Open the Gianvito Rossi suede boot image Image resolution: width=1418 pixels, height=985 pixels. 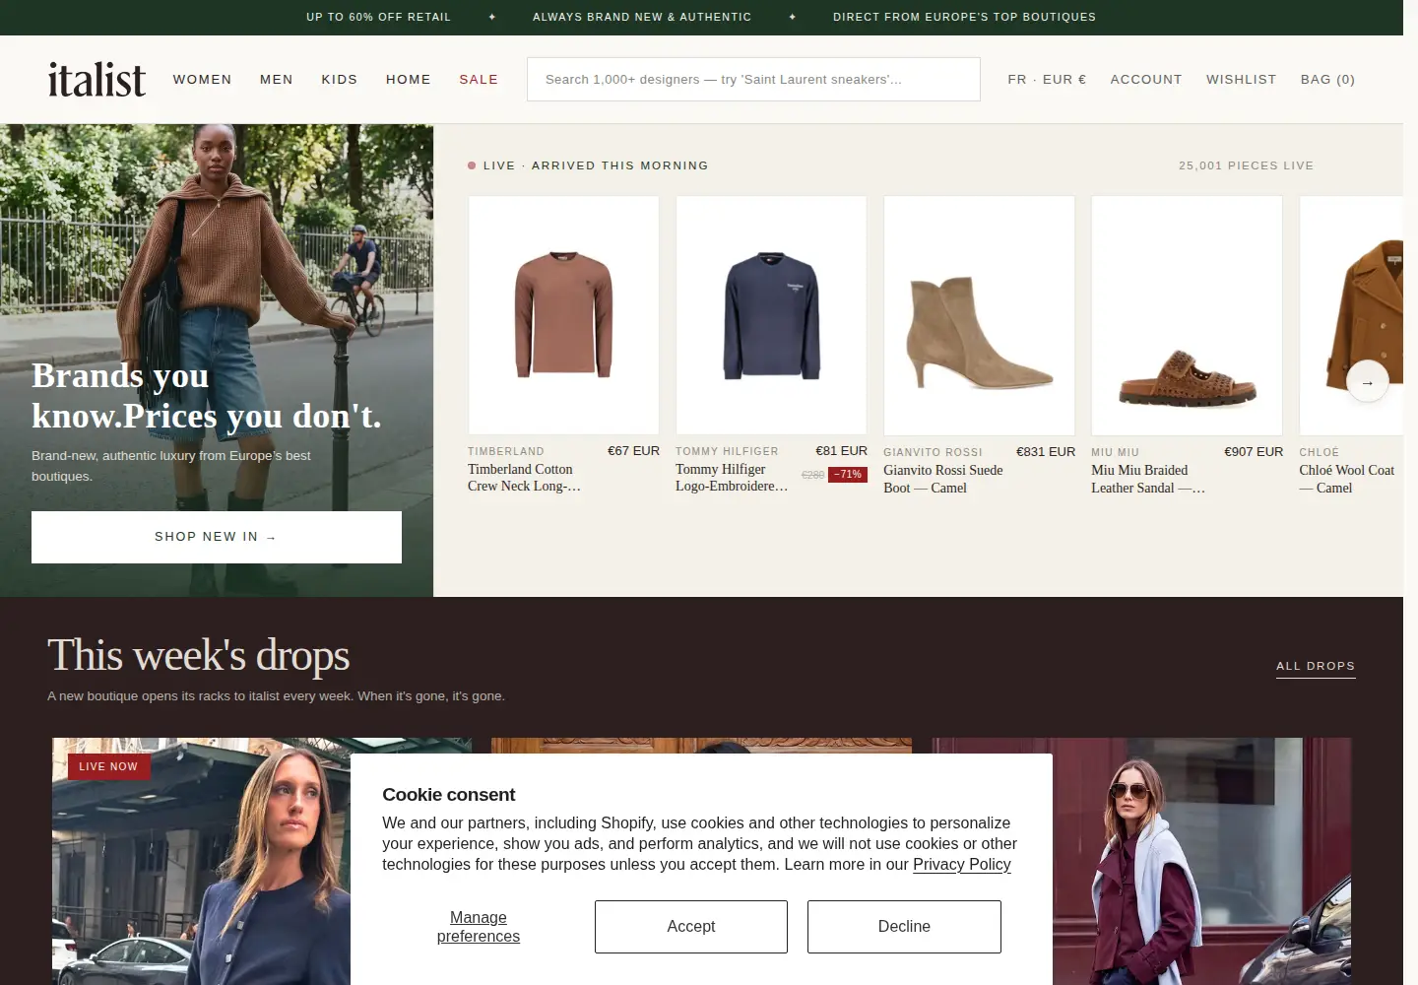coord(979,315)
